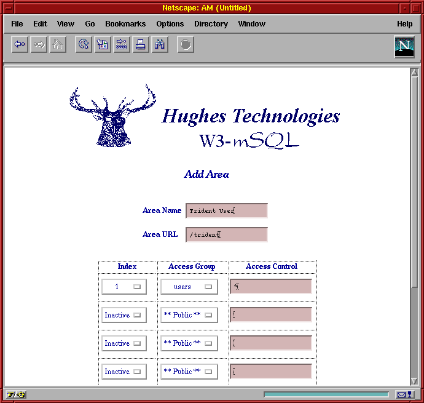
Task: Open the Directory menu
Action: (x=211, y=24)
